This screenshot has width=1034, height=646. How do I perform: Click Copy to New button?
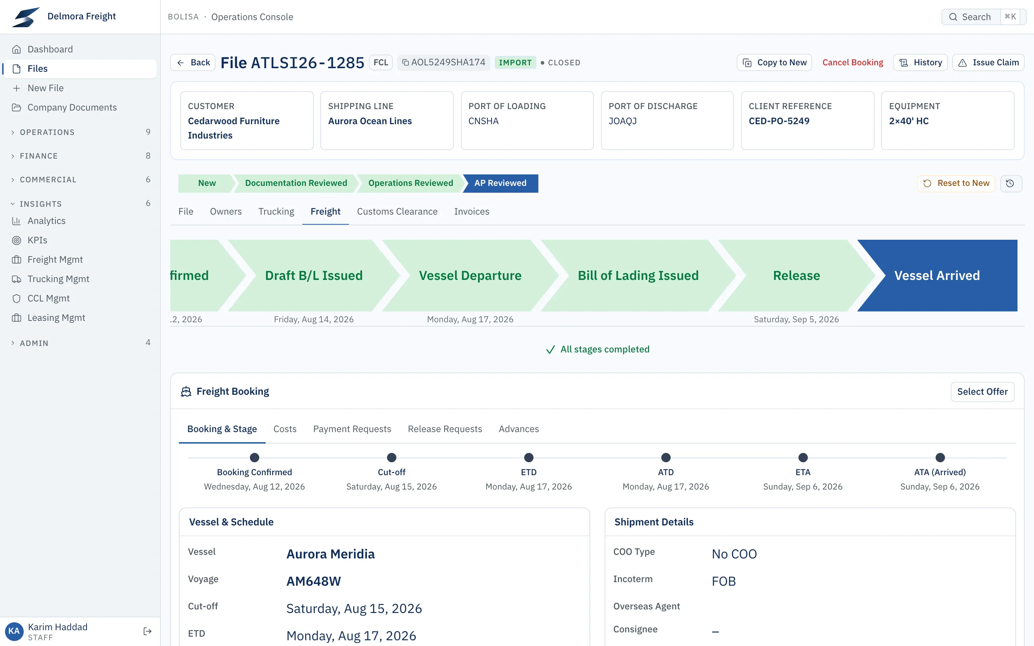pyautogui.click(x=774, y=62)
